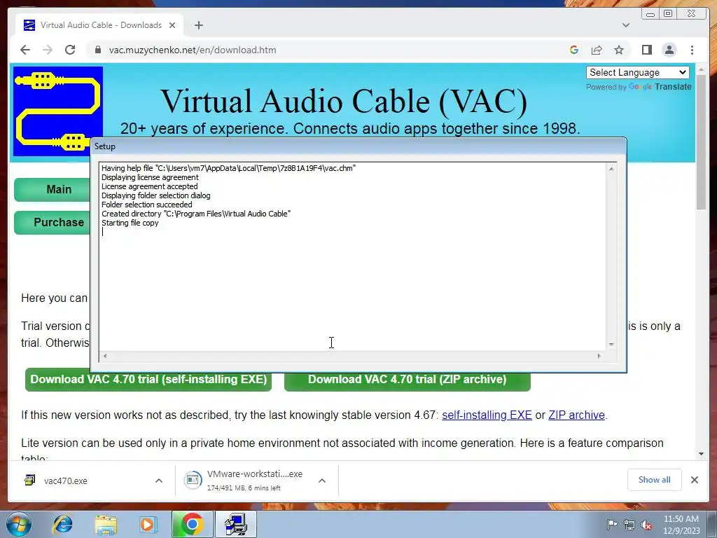The height and width of the screenshot is (538, 717).
Task: Reload the Virtual Audio Cable downloads page
Action: coord(69,50)
